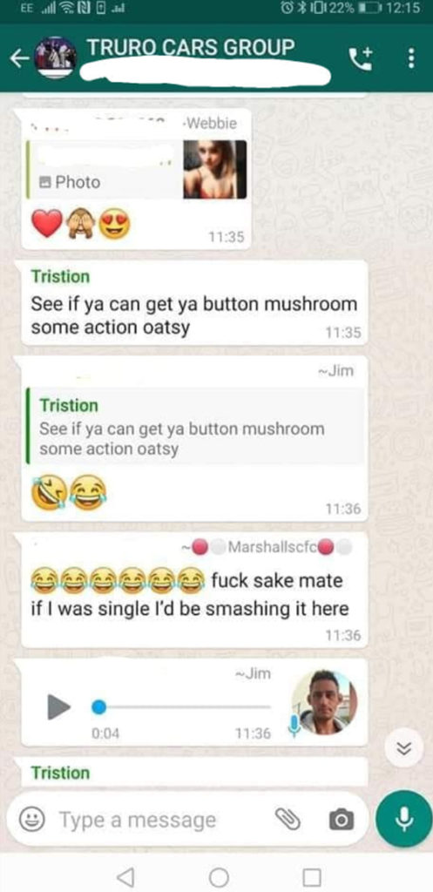Open the camera from message bar

pos(342,820)
